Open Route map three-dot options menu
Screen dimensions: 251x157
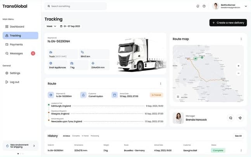241,39
